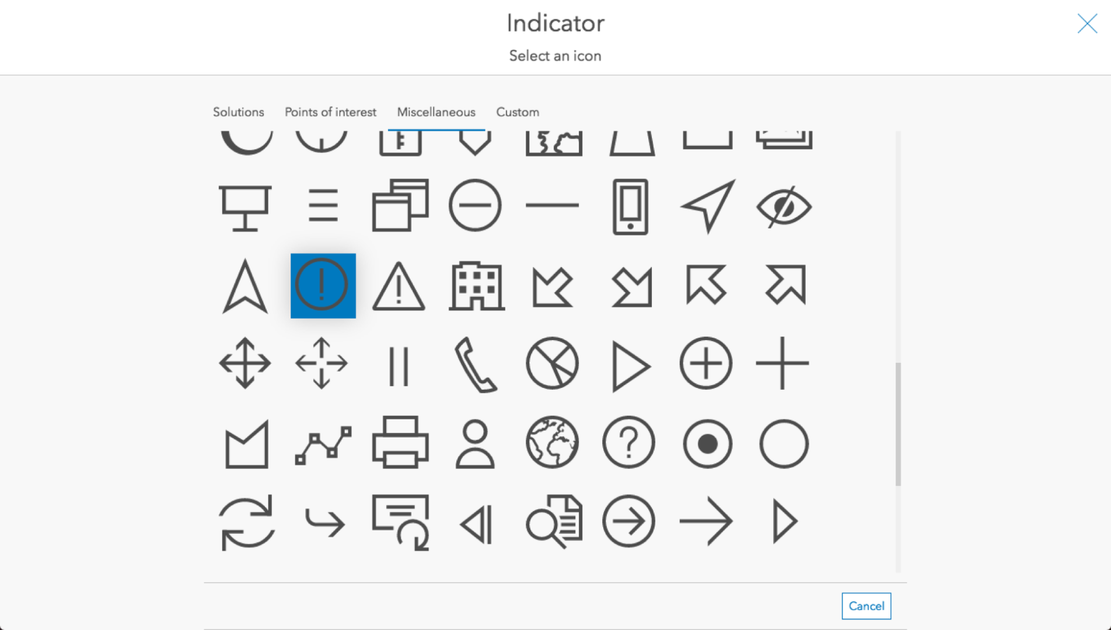Select the four-way pan arrows with open center

pos(322,363)
